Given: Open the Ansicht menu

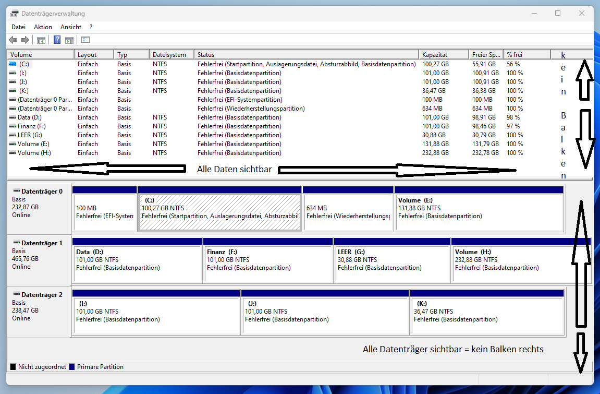Looking at the screenshot, I should 71,27.
